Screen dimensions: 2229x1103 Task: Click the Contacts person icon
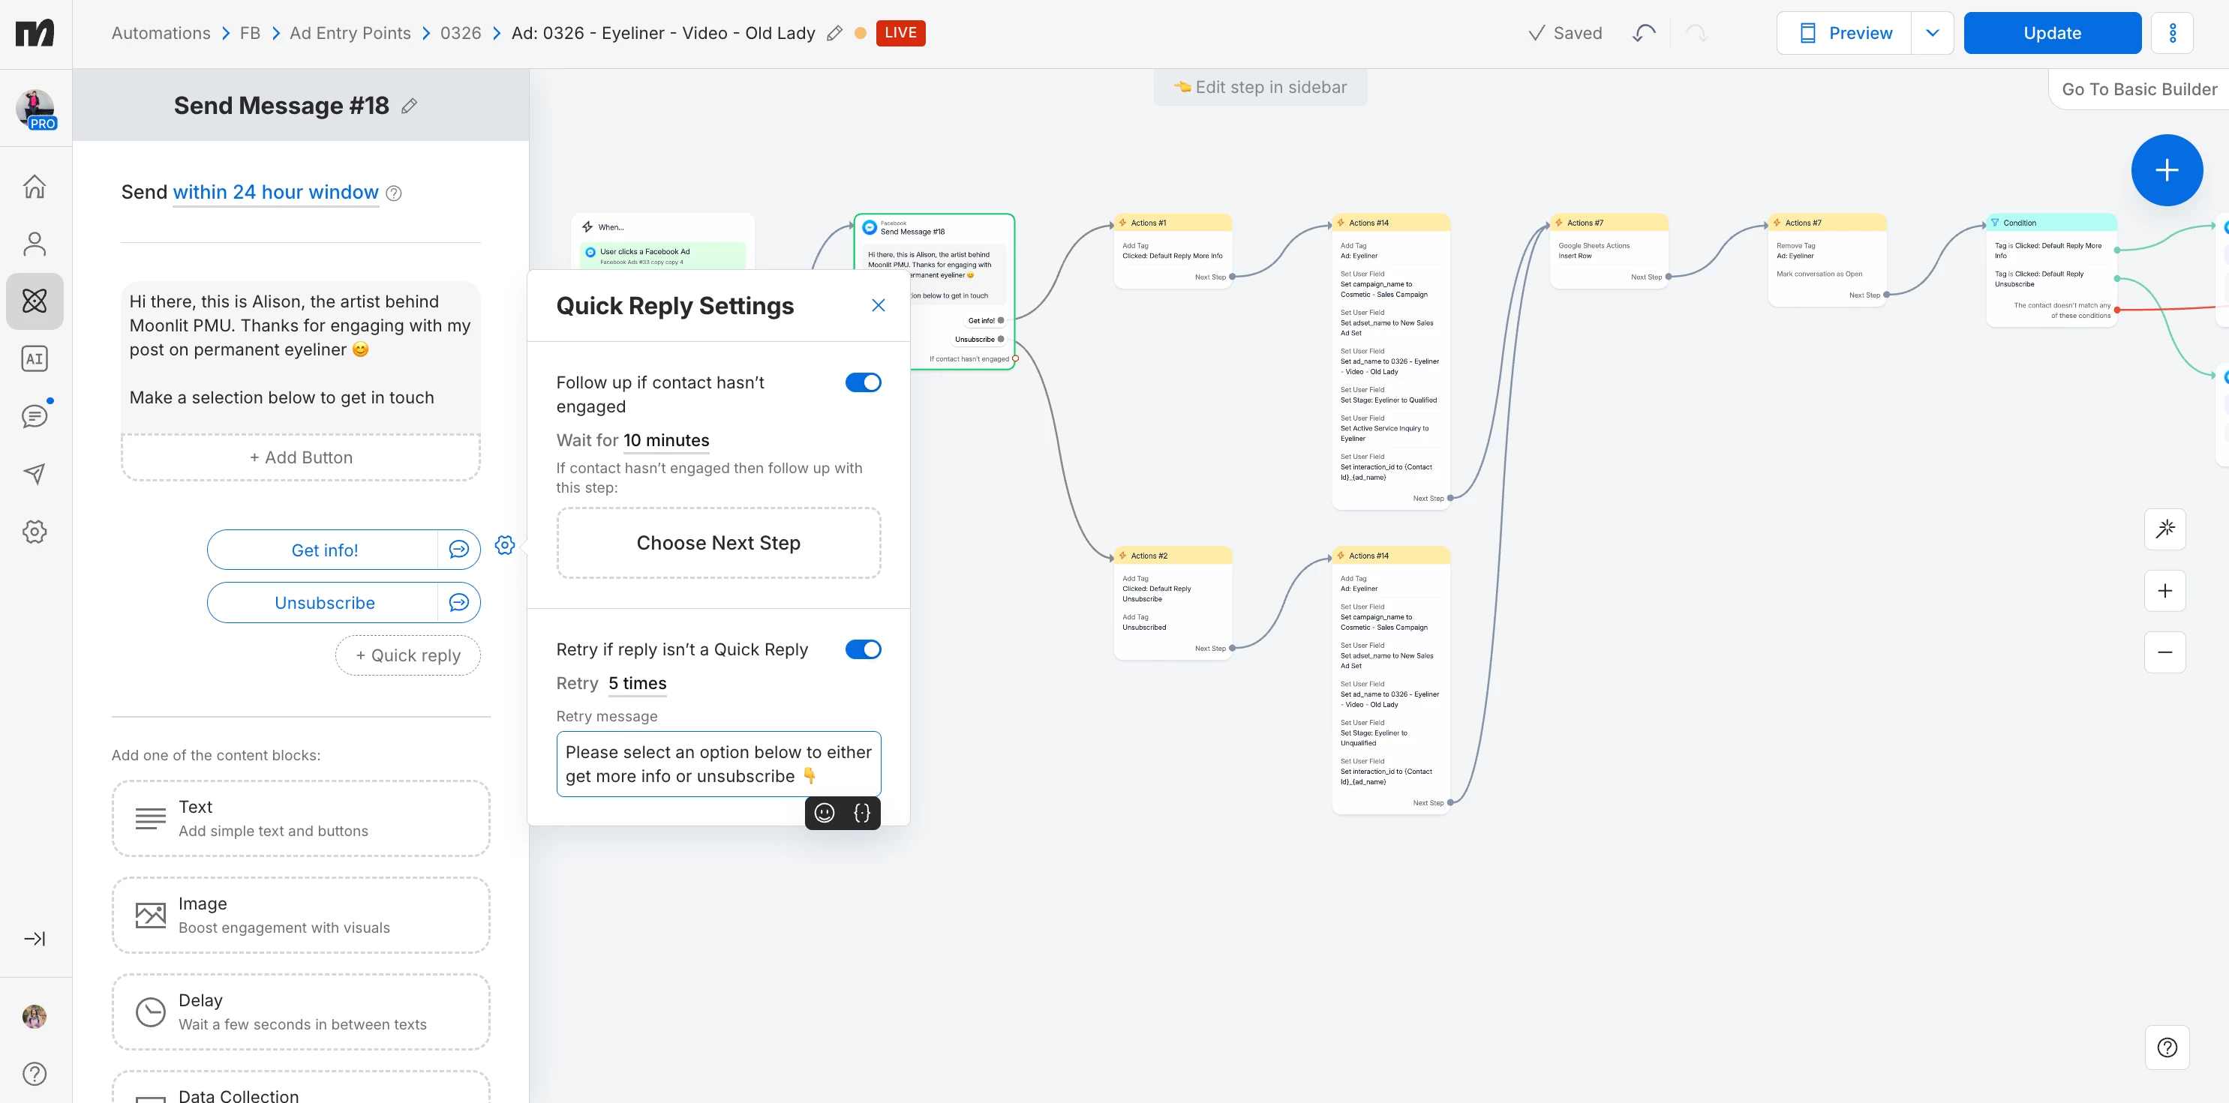click(x=35, y=244)
